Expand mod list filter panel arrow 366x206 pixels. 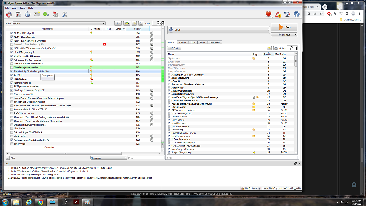pos(8,158)
